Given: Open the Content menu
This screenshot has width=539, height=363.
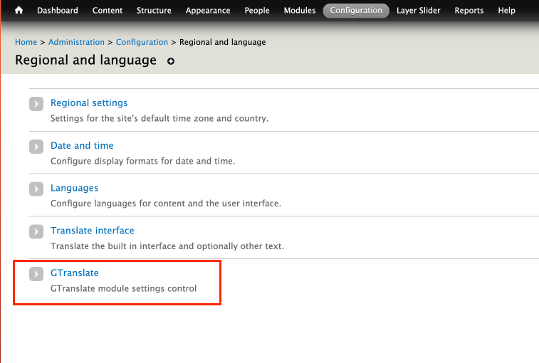Looking at the screenshot, I should (108, 10).
